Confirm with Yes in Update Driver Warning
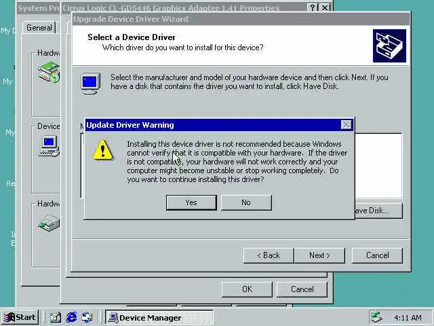The image size is (434, 326). [191, 202]
